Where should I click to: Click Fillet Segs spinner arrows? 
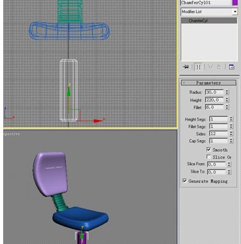click(x=231, y=126)
